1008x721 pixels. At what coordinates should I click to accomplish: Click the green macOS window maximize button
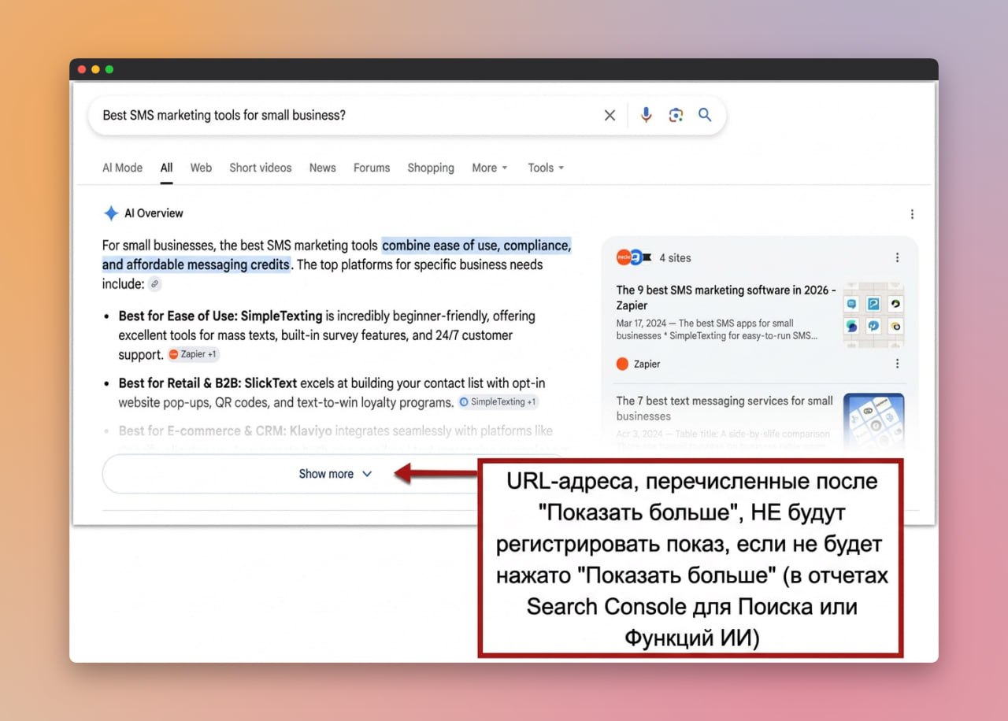[109, 69]
